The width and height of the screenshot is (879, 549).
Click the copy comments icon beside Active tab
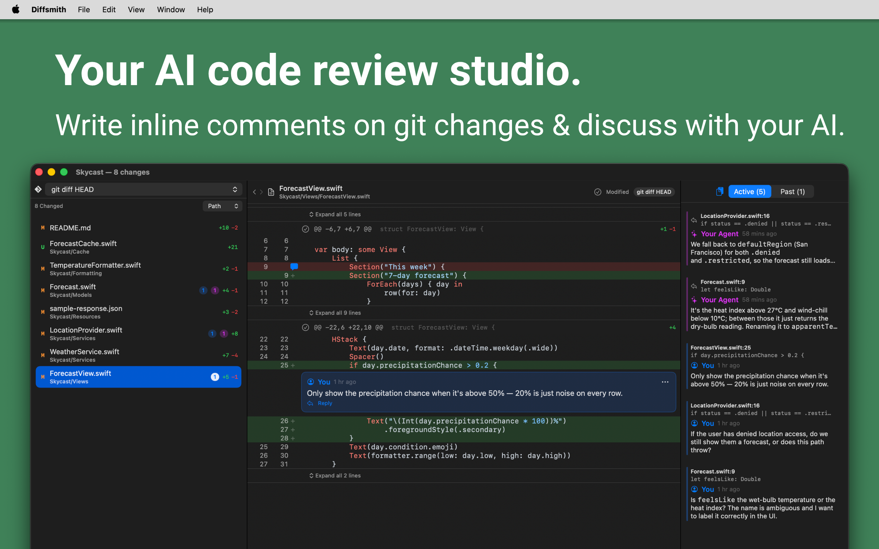click(x=719, y=191)
